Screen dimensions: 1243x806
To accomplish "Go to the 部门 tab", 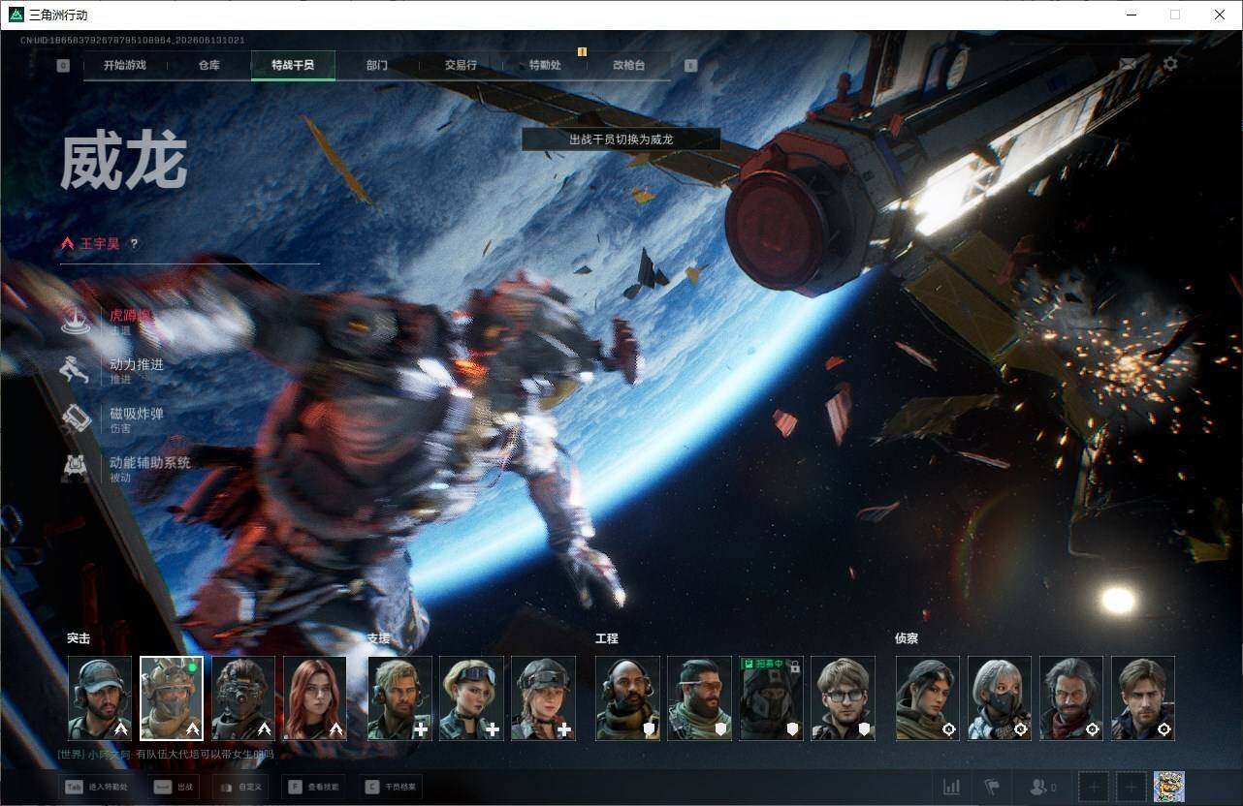I will coord(377,65).
